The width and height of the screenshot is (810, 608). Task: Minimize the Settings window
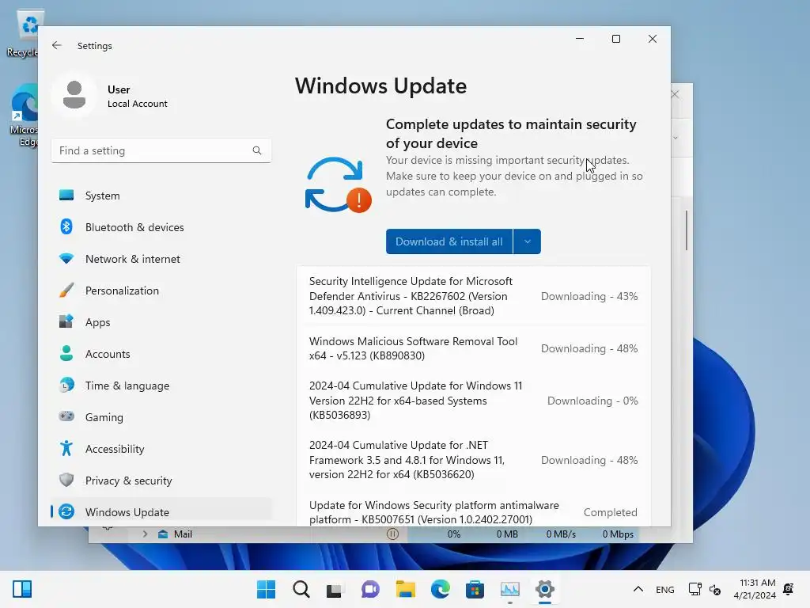tap(580, 39)
